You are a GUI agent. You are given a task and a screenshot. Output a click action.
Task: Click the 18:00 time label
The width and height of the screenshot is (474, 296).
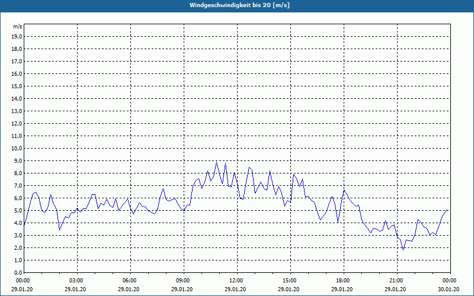[344, 281]
